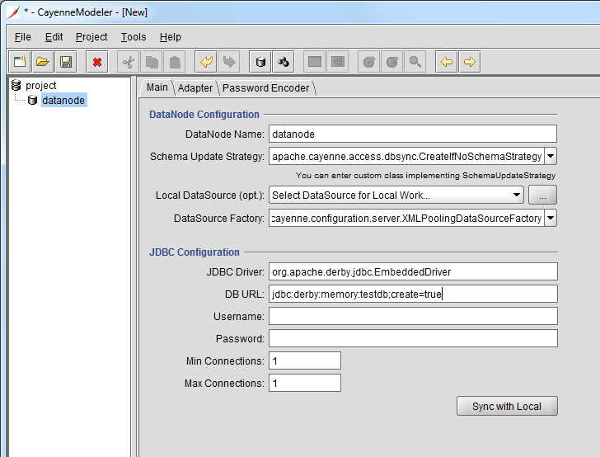The height and width of the screenshot is (457, 600).
Task: Click the project stacked-database tree icon
Action: [x=16, y=85]
